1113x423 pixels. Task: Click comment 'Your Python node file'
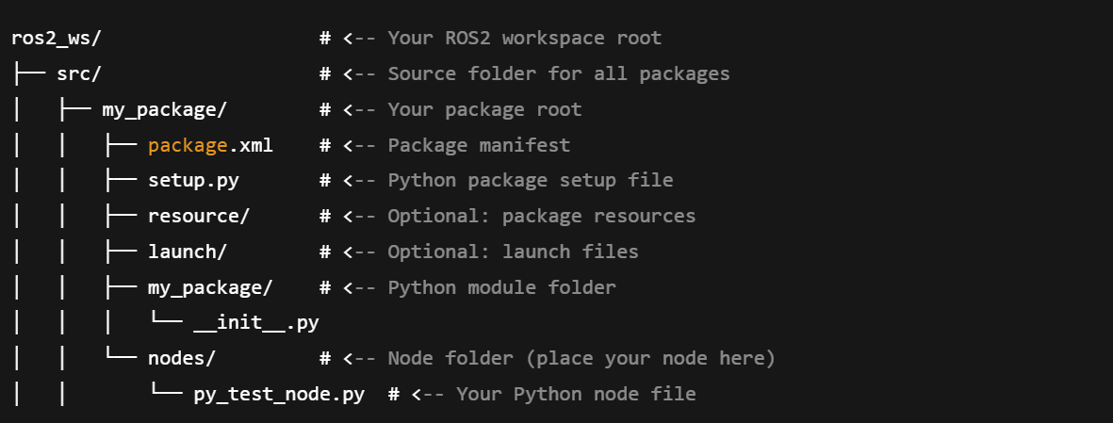pos(576,394)
